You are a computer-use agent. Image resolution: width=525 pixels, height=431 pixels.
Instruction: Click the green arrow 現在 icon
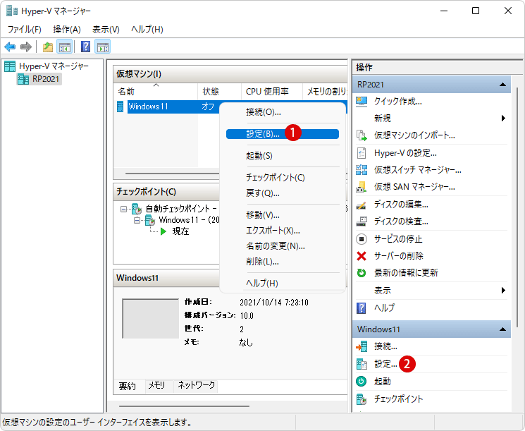click(x=163, y=231)
